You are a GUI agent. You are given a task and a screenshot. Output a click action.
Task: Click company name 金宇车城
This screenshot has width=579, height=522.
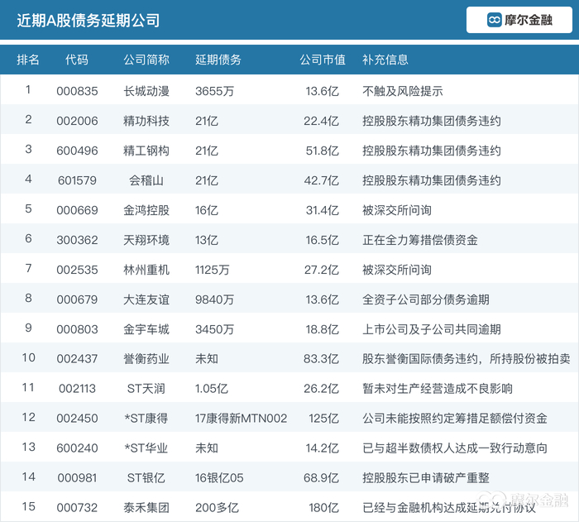146,329
